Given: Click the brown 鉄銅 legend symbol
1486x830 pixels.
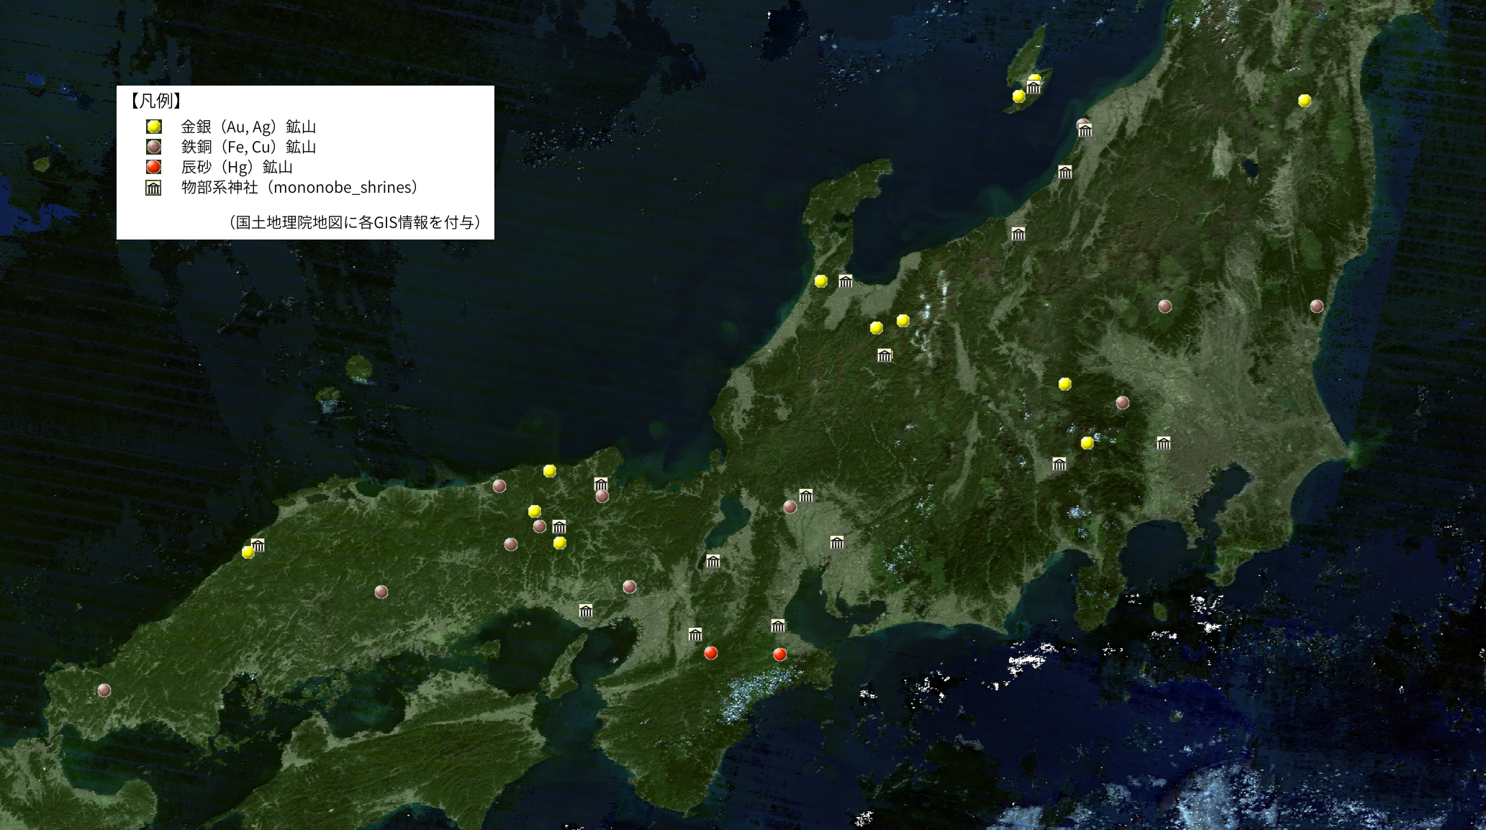Looking at the screenshot, I should click(153, 147).
